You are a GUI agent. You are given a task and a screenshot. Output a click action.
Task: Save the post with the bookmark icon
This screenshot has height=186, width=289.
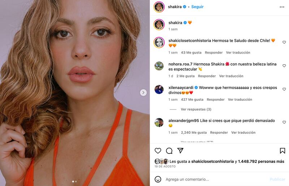(282, 151)
